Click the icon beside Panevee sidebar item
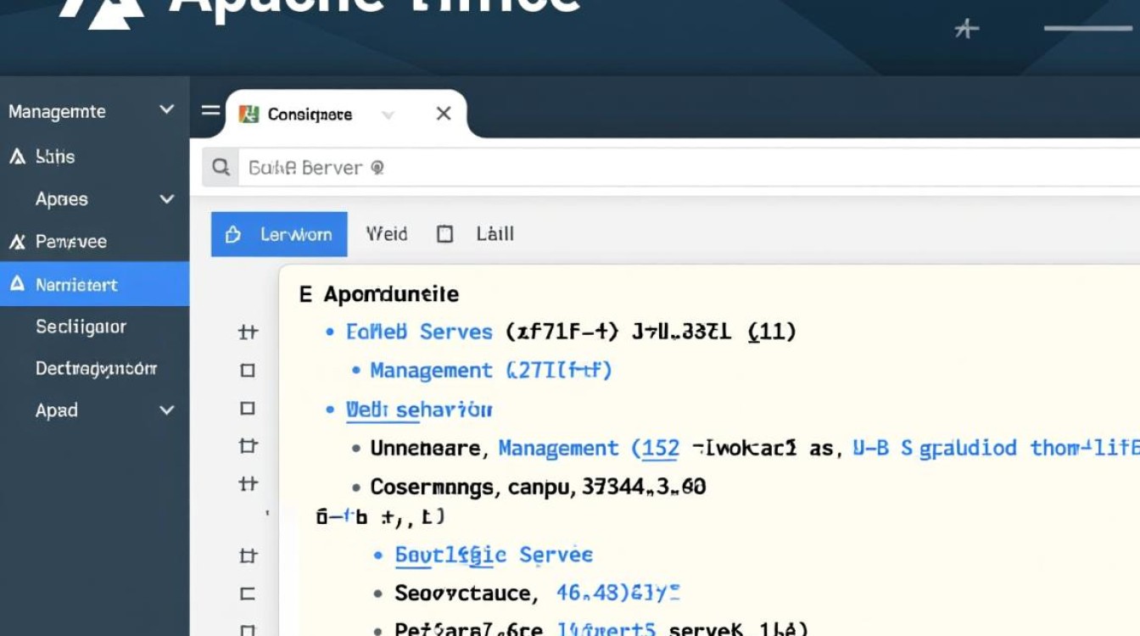The width and height of the screenshot is (1140, 636). click(17, 243)
